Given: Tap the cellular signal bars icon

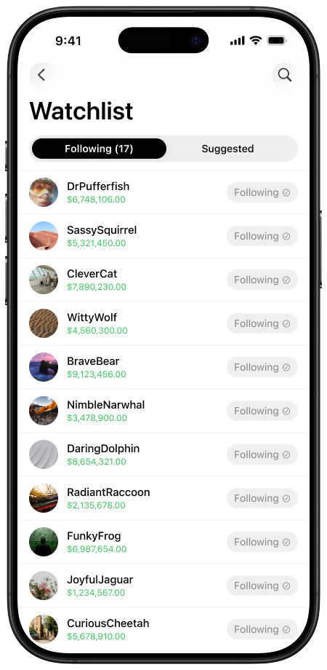Looking at the screenshot, I should tap(238, 41).
